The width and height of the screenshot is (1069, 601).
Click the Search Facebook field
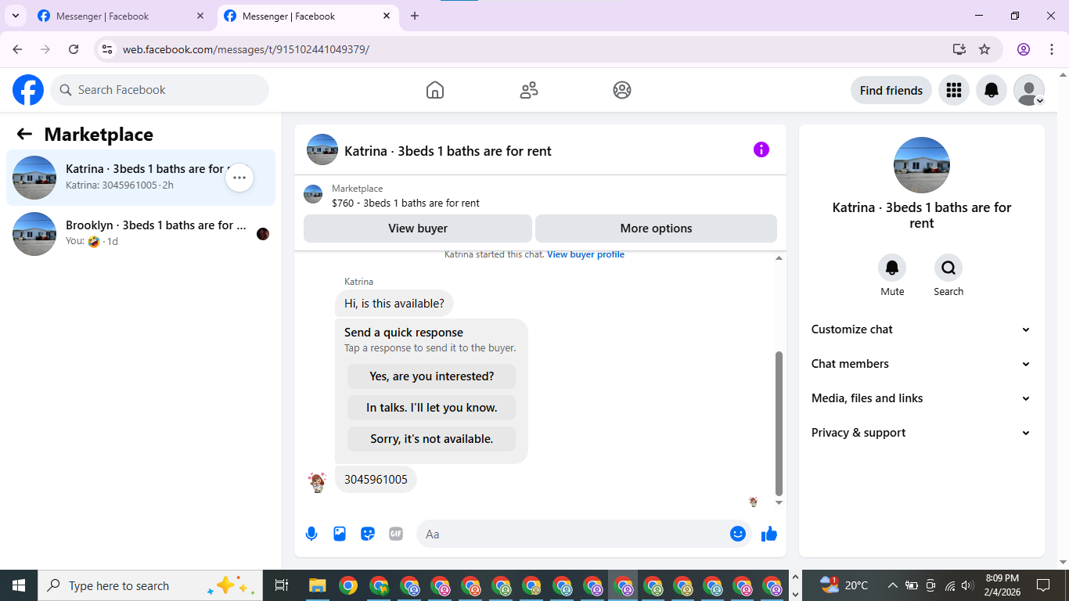click(x=160, y=90)
